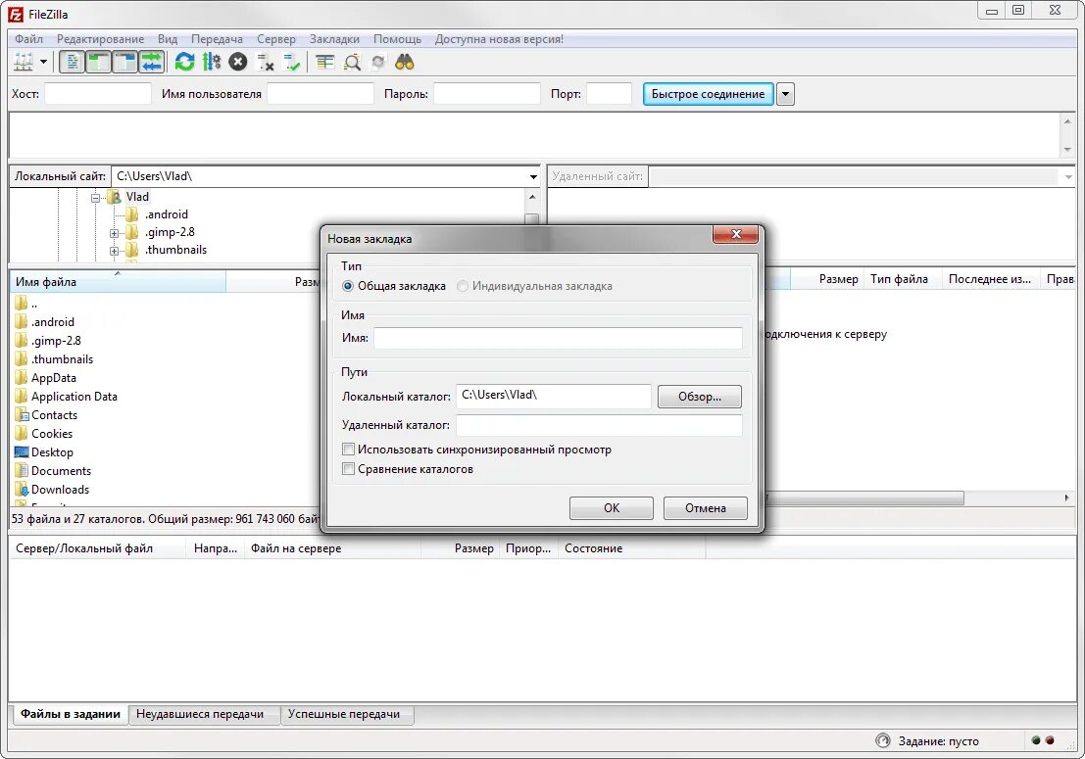Toggle synchronized browsing icon

pyautogui.click(x=377, y=63)
